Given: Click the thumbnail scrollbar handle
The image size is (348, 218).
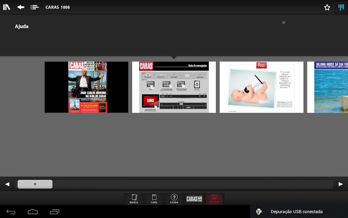Looking at the screenshot, I should pyautogui.click(x=35, y=184).
